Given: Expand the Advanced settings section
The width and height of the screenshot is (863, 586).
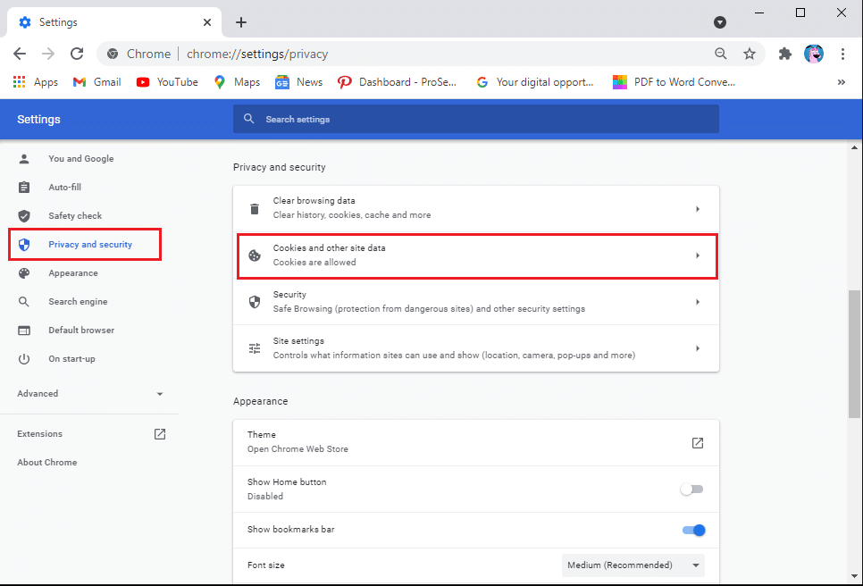Looking at the screenshot, I should pos(89,393).
